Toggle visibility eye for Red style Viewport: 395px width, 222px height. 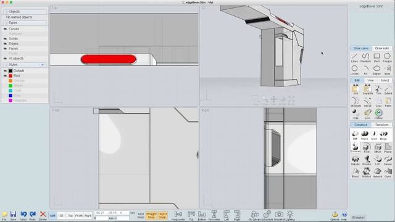click(5, 76)
